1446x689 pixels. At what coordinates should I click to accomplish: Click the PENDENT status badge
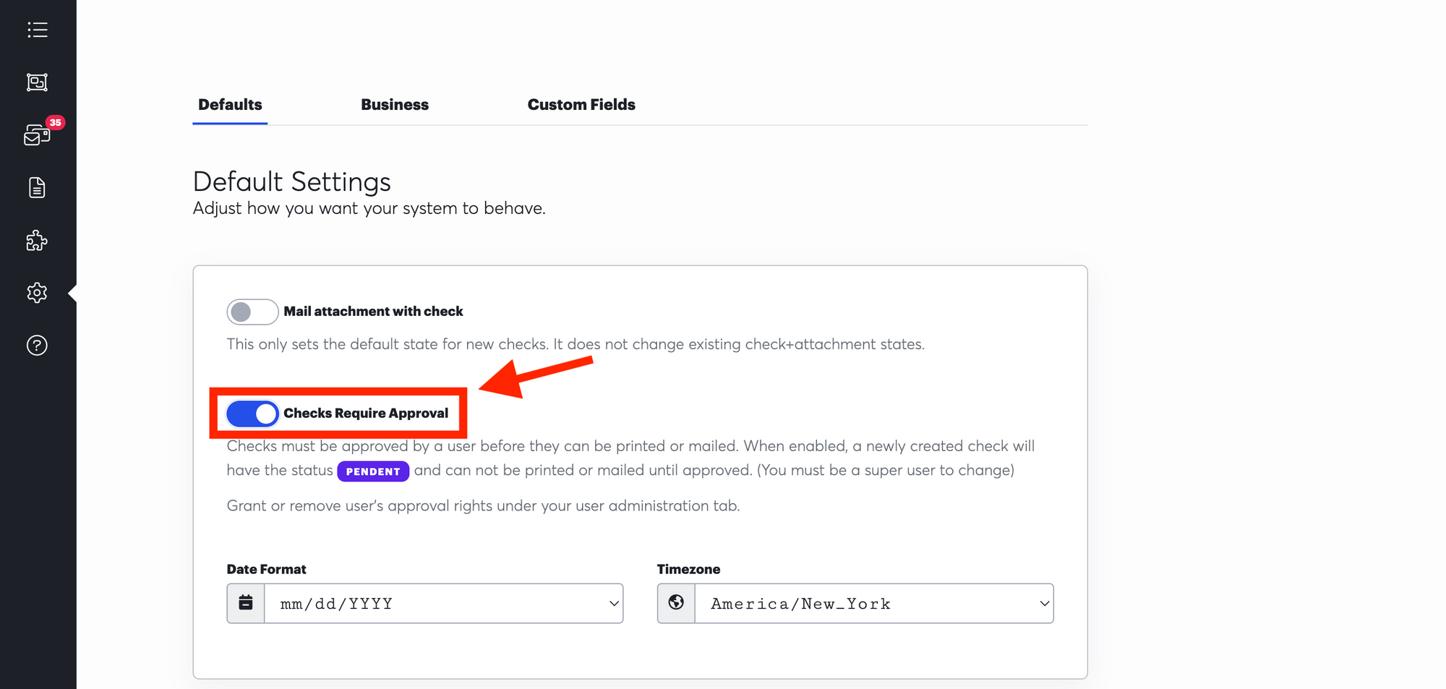click(373, 471)
